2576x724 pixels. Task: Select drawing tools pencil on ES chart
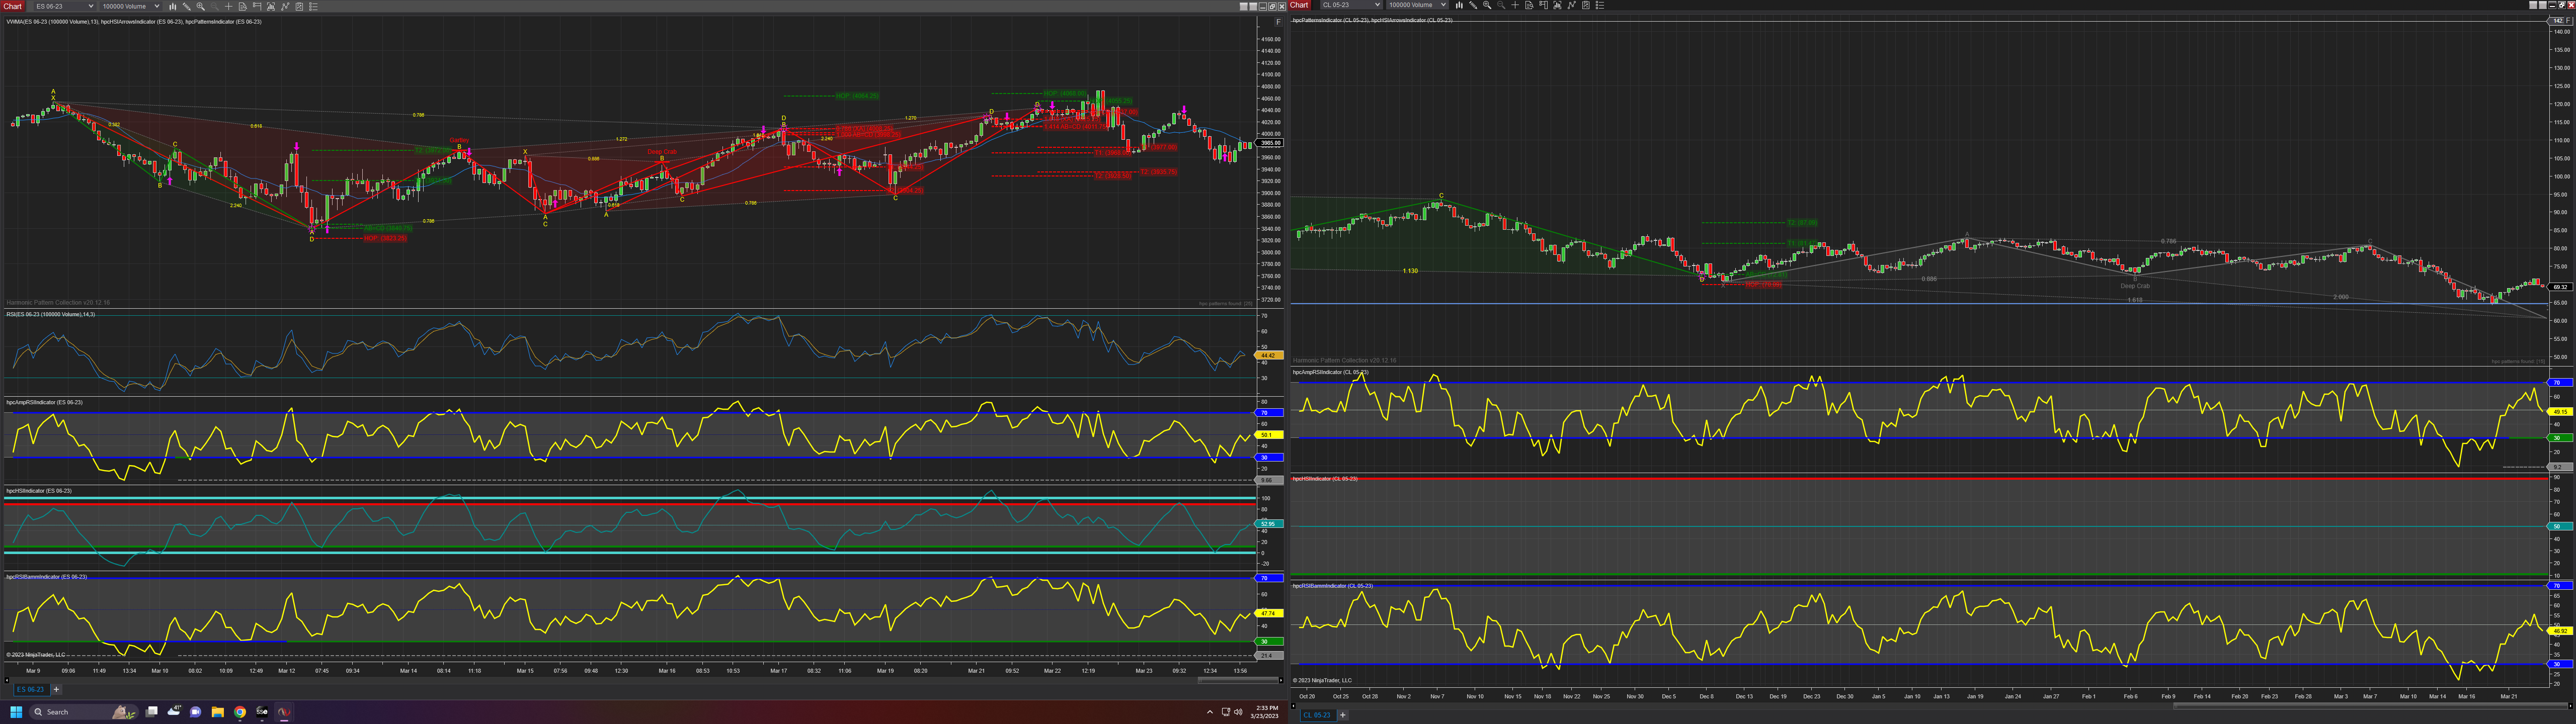(187, 6)
